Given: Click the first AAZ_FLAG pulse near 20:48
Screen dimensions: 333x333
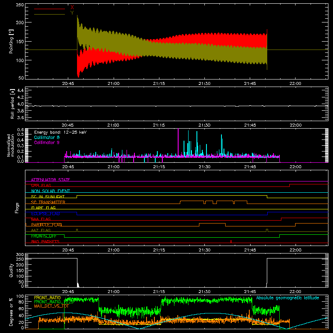Looking at the screenshot, I should (77, 230).
